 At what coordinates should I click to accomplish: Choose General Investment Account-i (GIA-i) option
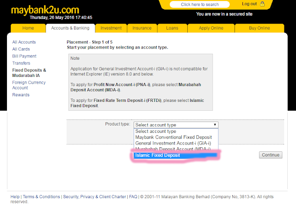click(x=176, y=143)
